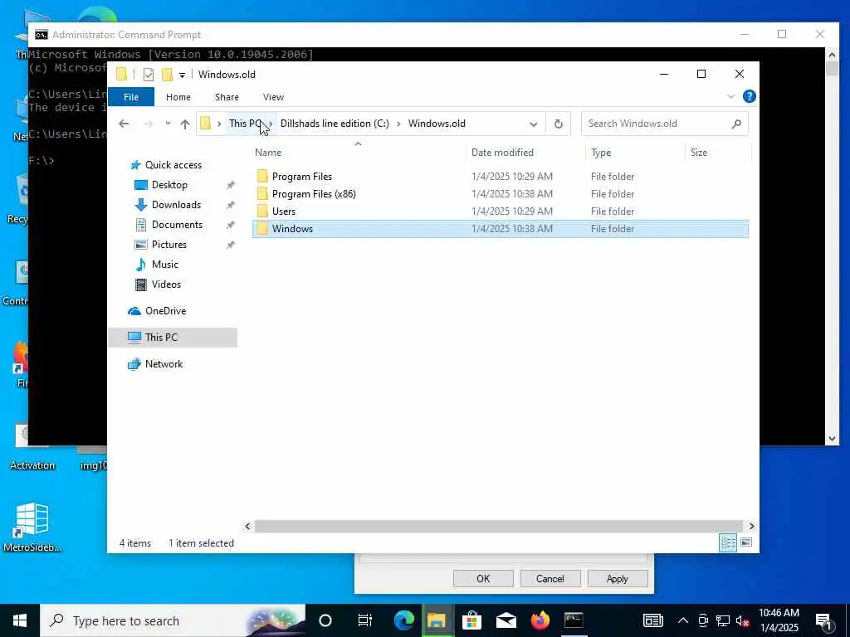Screen dimensions: 850x637
Task: Click Apply in the dialog behind Explorer
Action: tap(618, 578)
